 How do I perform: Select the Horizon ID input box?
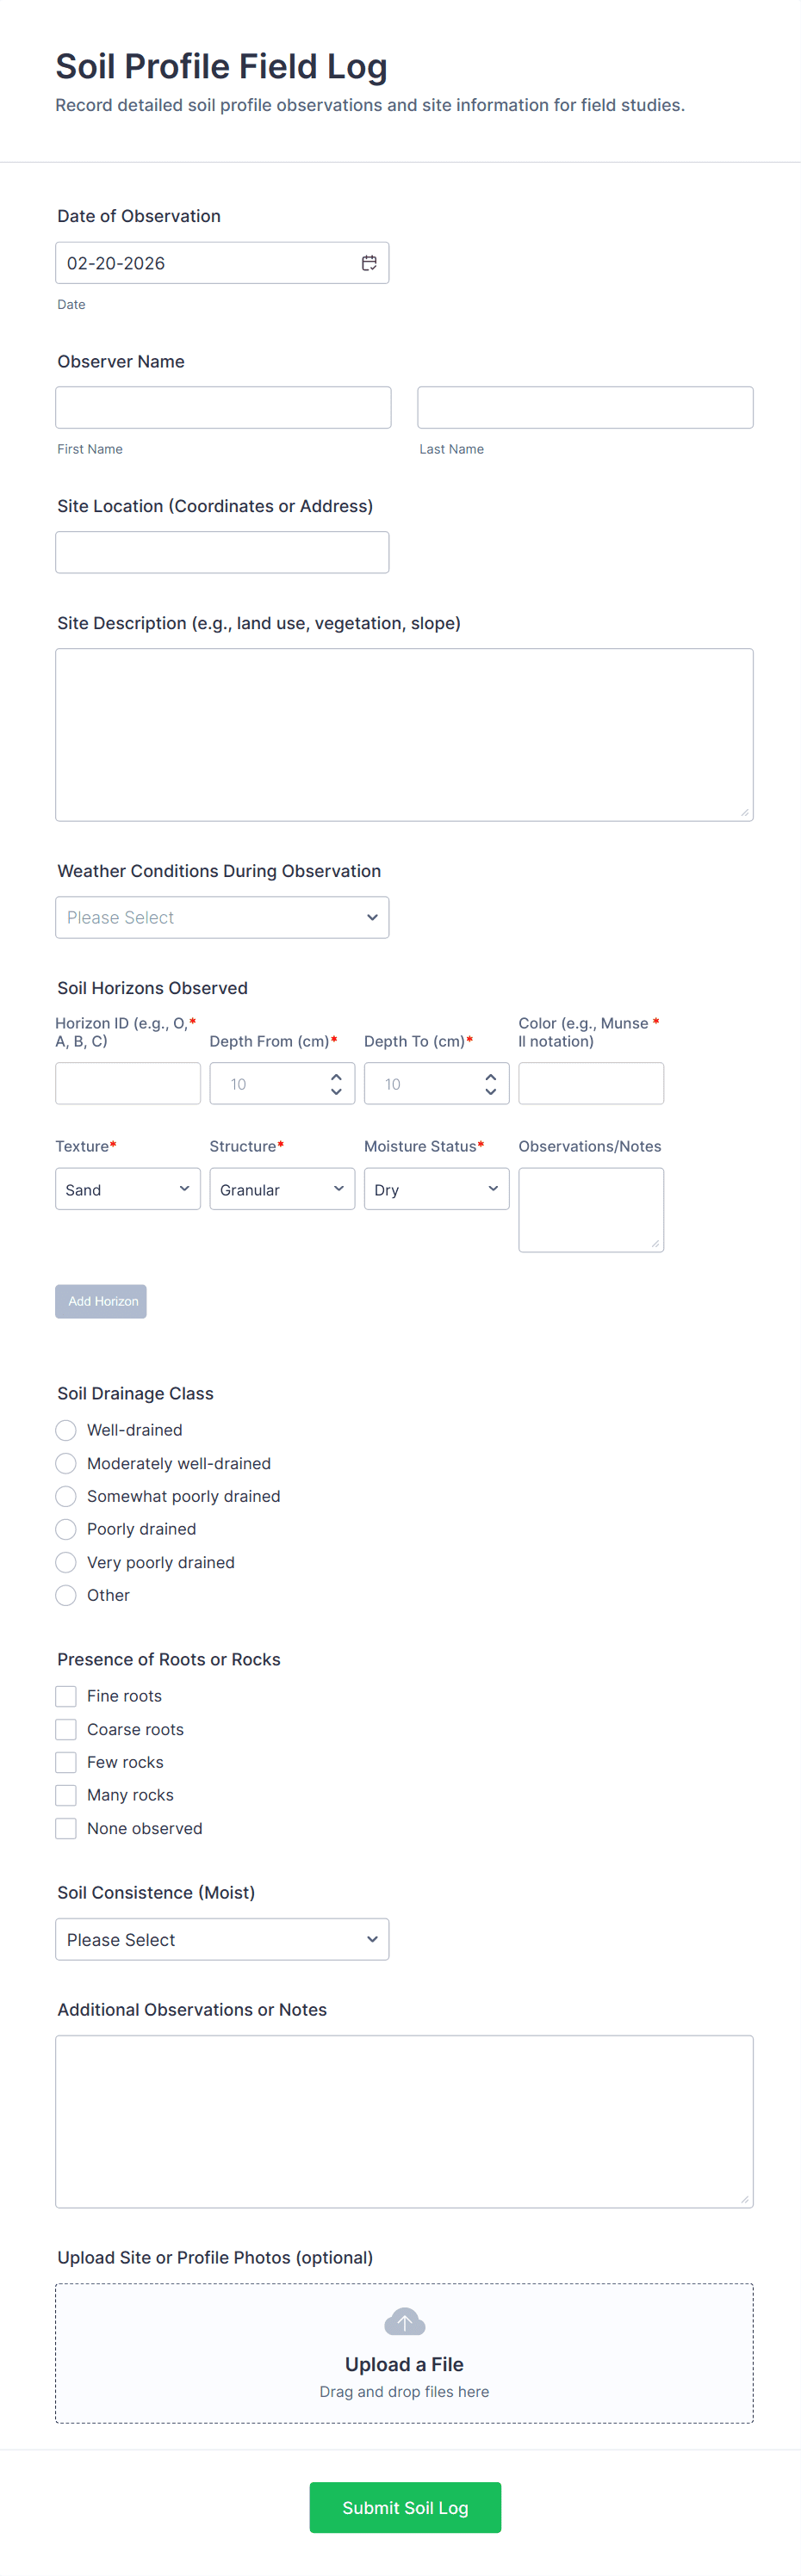[x=127, y=1083]
